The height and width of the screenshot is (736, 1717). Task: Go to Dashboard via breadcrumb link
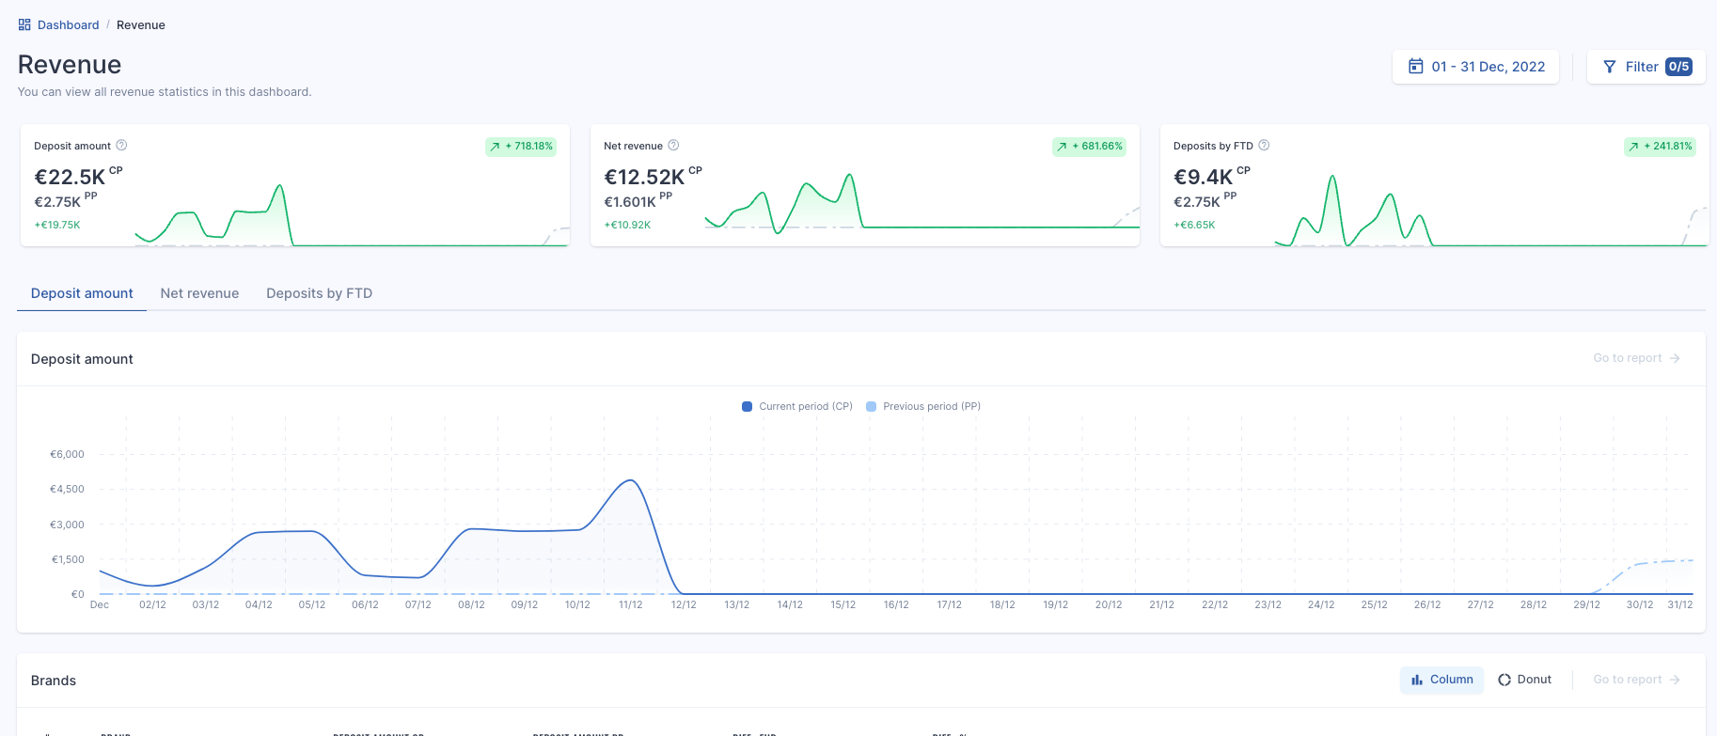point(68,25)
